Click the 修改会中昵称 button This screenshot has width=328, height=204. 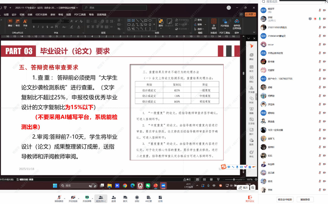(285, 199)
